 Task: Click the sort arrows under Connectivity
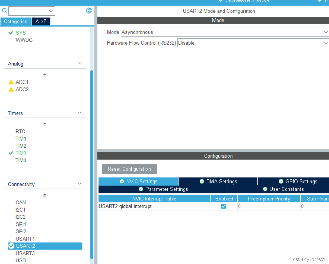pyautogui.click(x=45, y=196)
